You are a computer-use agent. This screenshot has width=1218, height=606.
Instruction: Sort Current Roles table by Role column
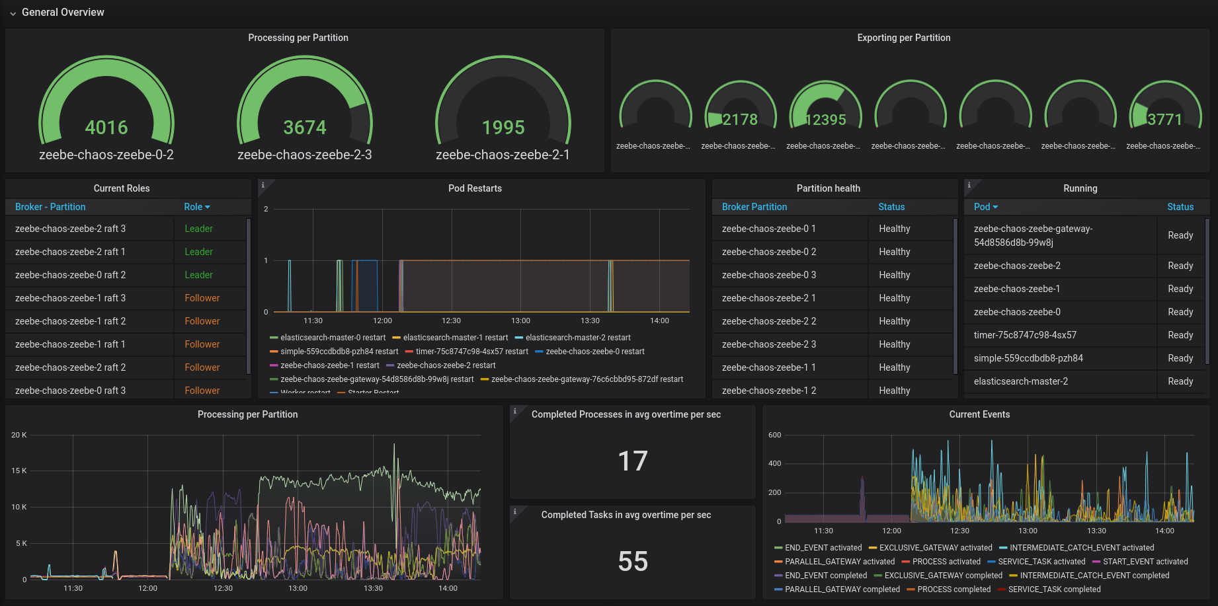coord(196,207)
